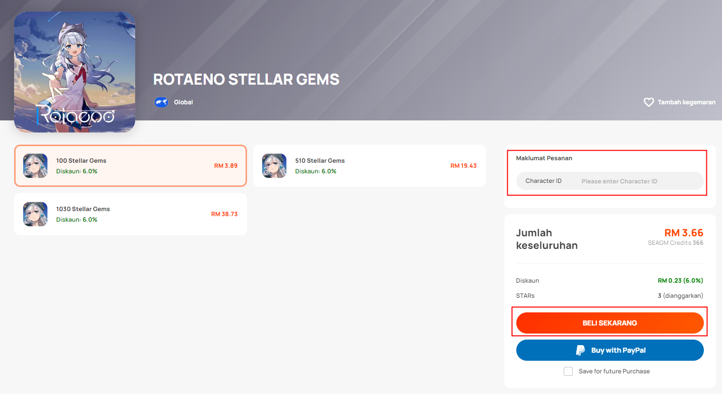Image resolution: width=722 pixels, height=394 pixels.
Task: Click the Global region label
Action: (184, 102)
